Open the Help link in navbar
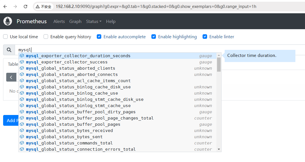Screen dimensions: 305x162 pos(111,22)
